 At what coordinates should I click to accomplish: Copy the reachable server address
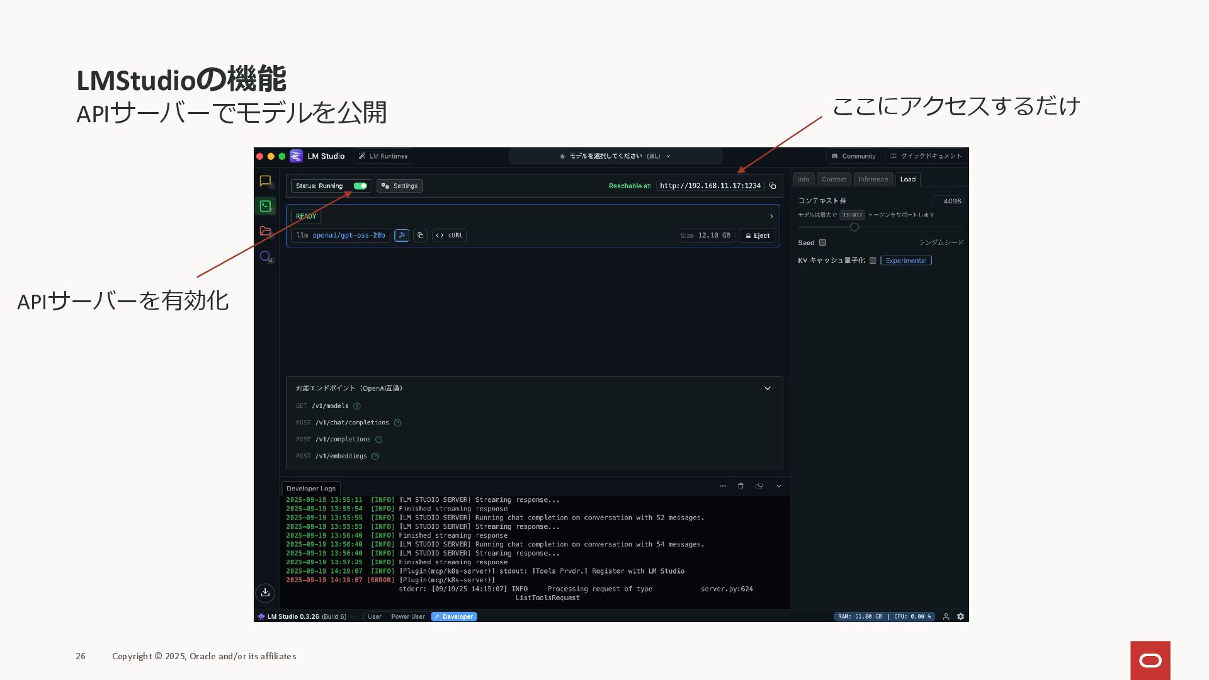(773, 186)
